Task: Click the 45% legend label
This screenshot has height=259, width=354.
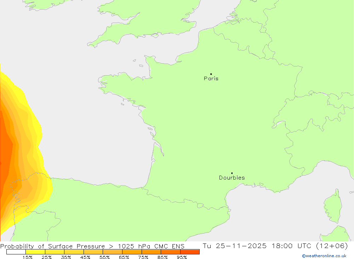Action: [x=85, y=257]
